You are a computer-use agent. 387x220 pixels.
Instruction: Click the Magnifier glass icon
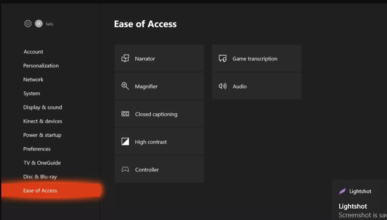tap(125, 86)
